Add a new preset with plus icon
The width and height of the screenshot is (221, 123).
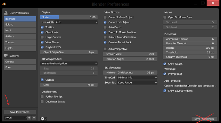(x=29, y=118)
